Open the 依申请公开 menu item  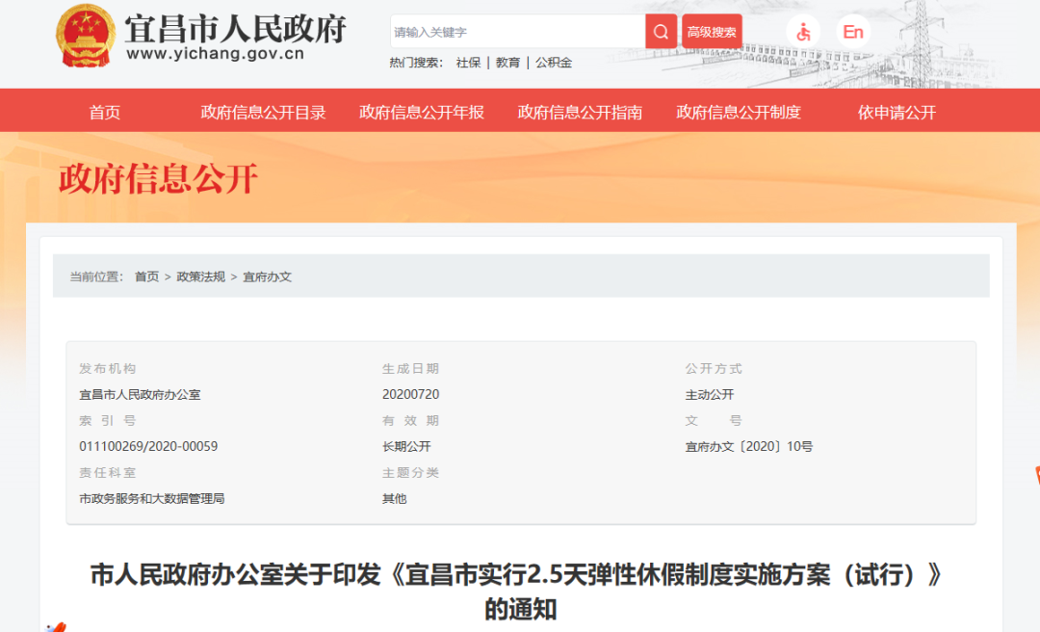point(897,112)
